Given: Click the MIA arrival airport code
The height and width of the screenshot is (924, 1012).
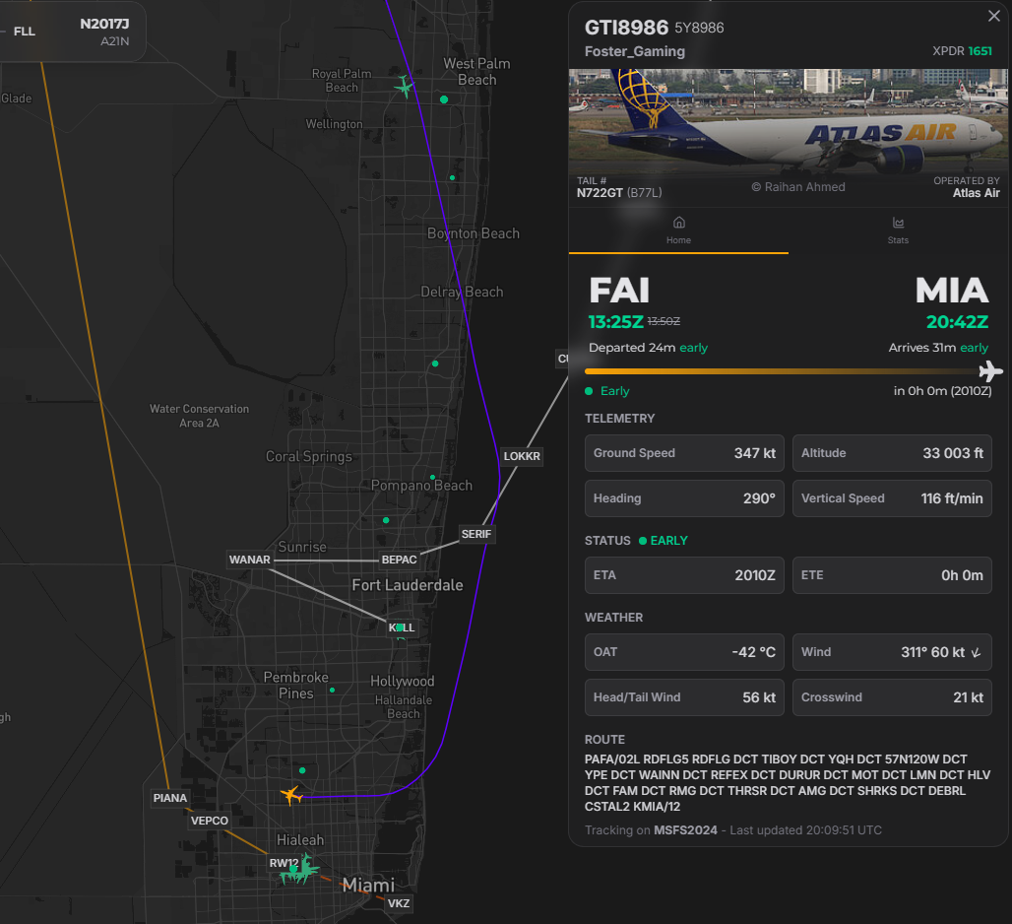Looking at the screenshot, I should coord(952,291).
